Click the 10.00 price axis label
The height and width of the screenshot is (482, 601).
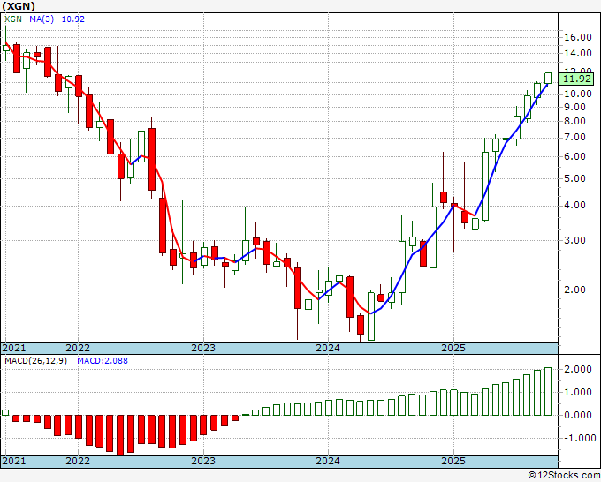click(x=578, y=94)
